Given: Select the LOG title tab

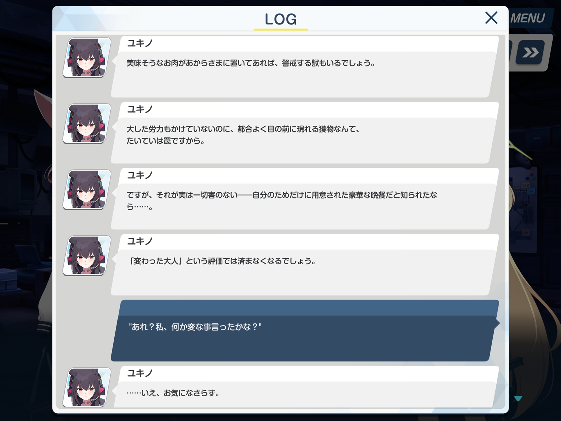Looking at the screenshot, I should click(280, 19).
